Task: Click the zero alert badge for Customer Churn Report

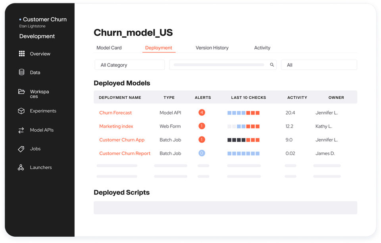Action: click(202, 153)
